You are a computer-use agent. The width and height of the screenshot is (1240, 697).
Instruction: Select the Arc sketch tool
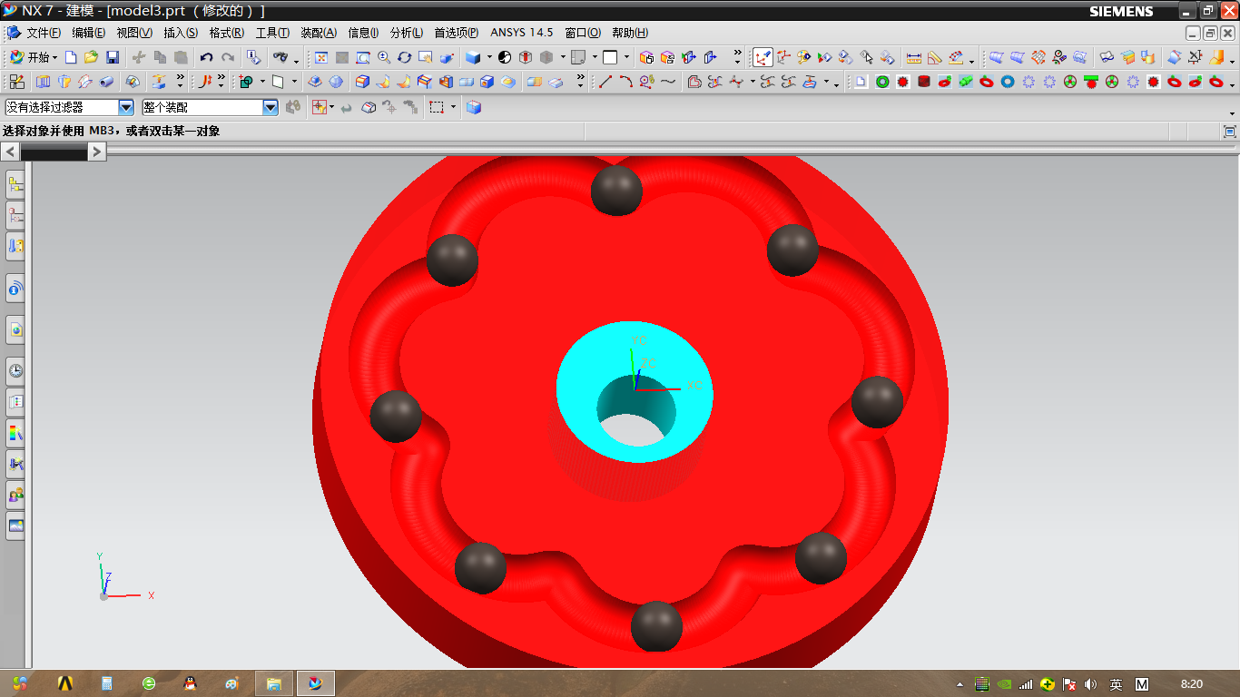(x=626, y=82)
